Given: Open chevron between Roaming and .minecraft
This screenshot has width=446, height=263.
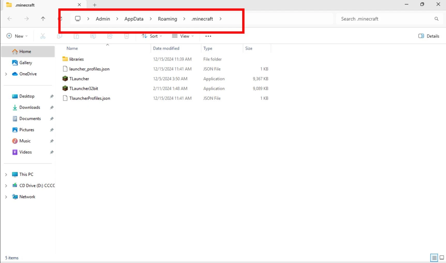Looking at the screenshot, I should pos(184,19).
